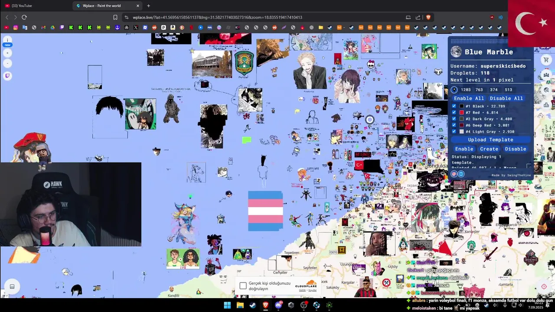Open the leaderboard bar chart button
555x312 pixels.
click(x=546, y=104)
